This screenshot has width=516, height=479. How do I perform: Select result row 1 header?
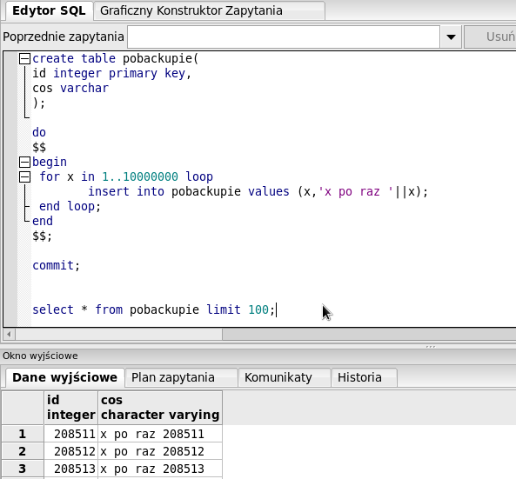(23, 434)
